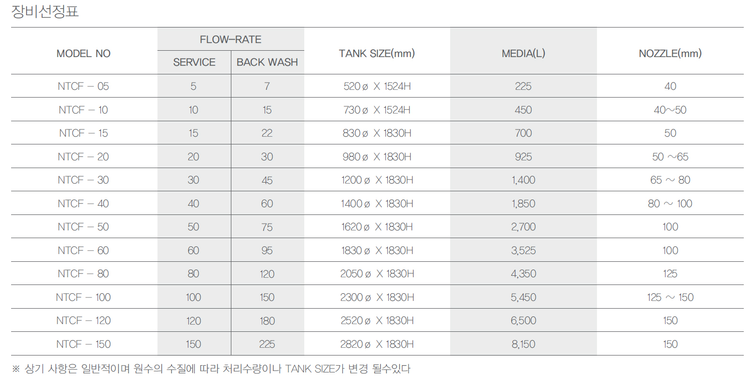Select the nozzle value 125 ~ 150
The image size is (752, 384).
pos(670,298)
